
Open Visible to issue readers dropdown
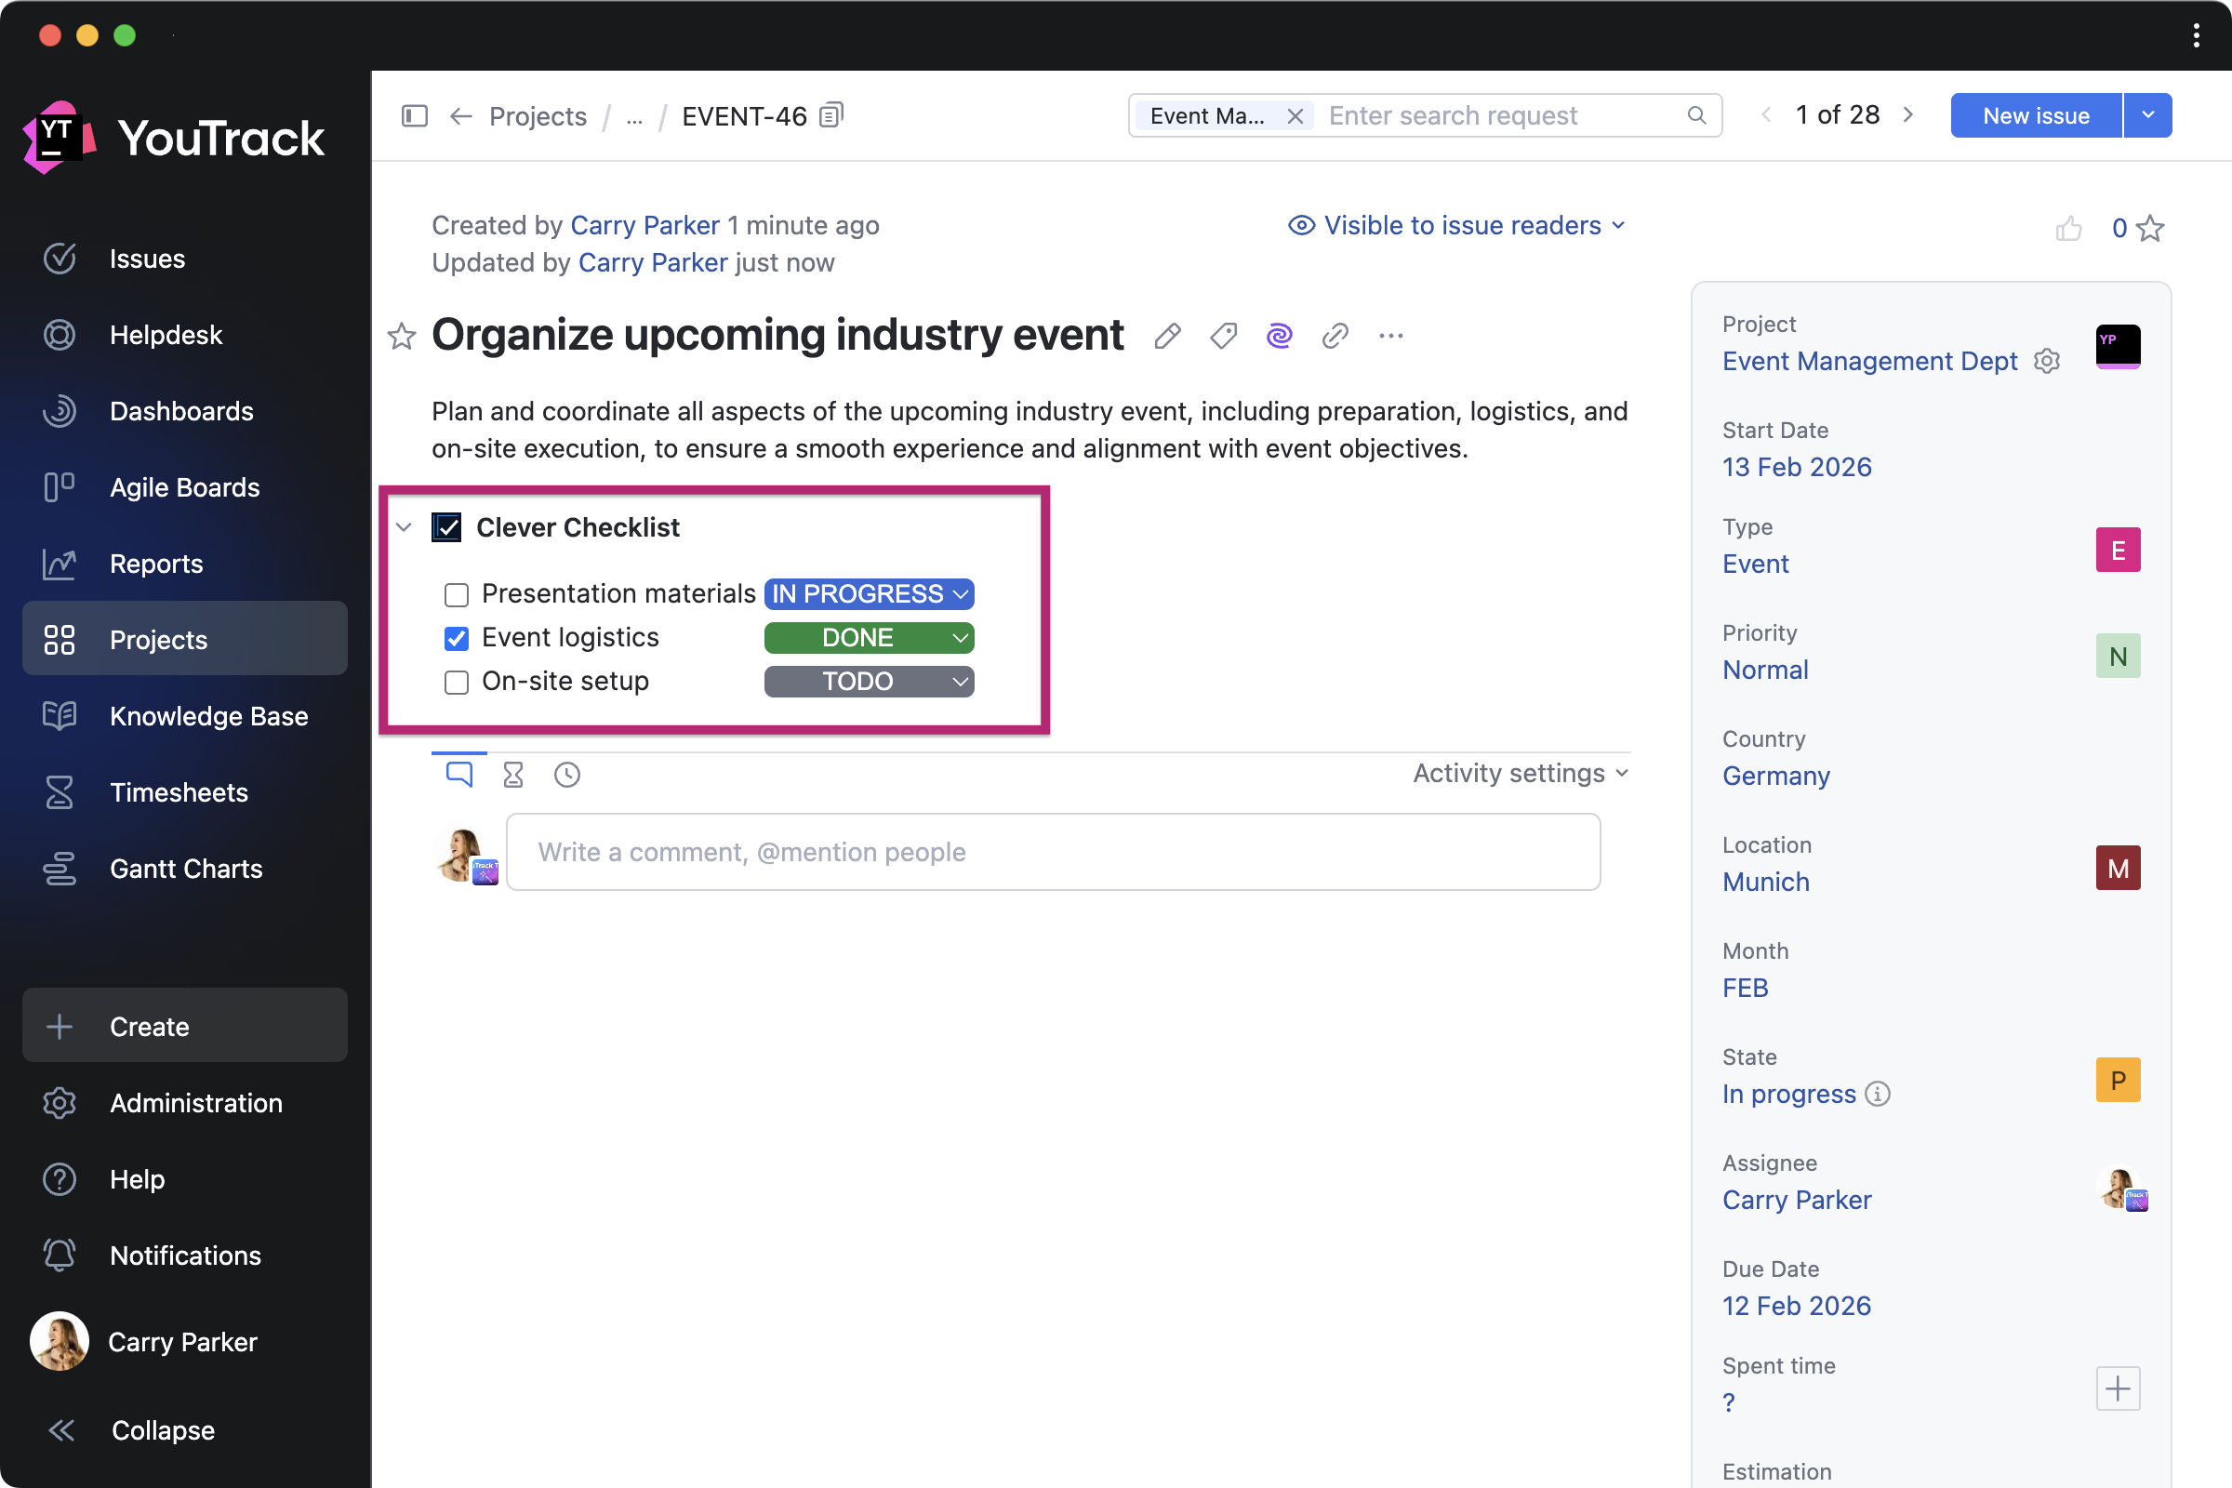[1456, 226]
